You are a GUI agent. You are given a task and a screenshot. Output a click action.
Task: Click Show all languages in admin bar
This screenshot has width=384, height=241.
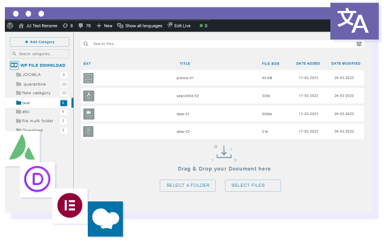tap(140, 26)
